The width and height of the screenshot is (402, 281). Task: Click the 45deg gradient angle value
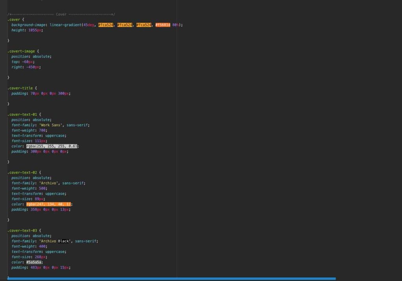[88, 25]
